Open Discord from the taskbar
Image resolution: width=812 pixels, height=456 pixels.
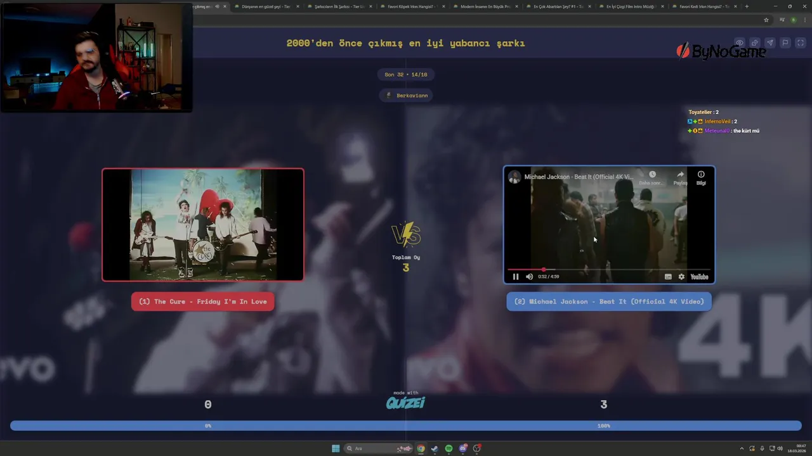coord(463,448)
